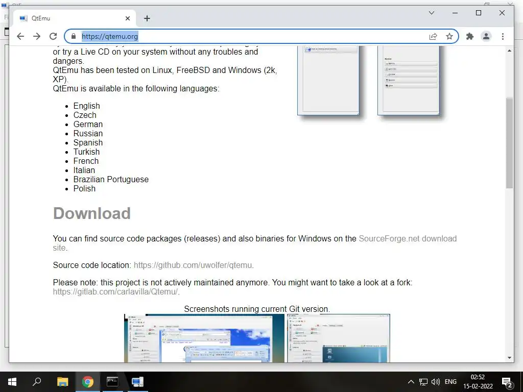Image resolution: width=523 pixels, height=392 pixels.
Task: View site information lock icon
Action: (x=74, y=36)
